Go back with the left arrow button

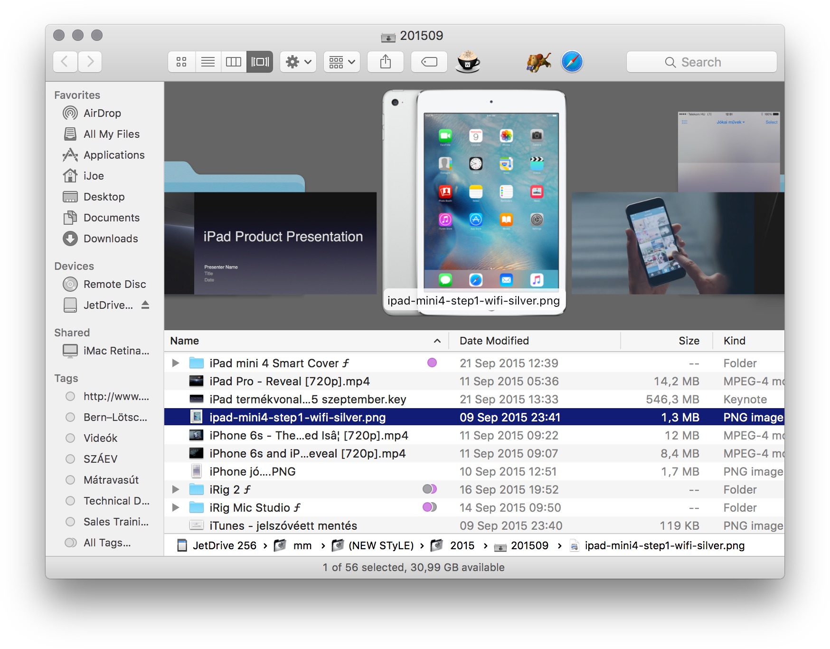[x=65, y=62]
